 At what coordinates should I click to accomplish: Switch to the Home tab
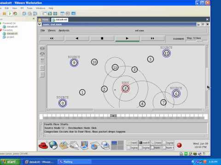click(x=44, y=20)
